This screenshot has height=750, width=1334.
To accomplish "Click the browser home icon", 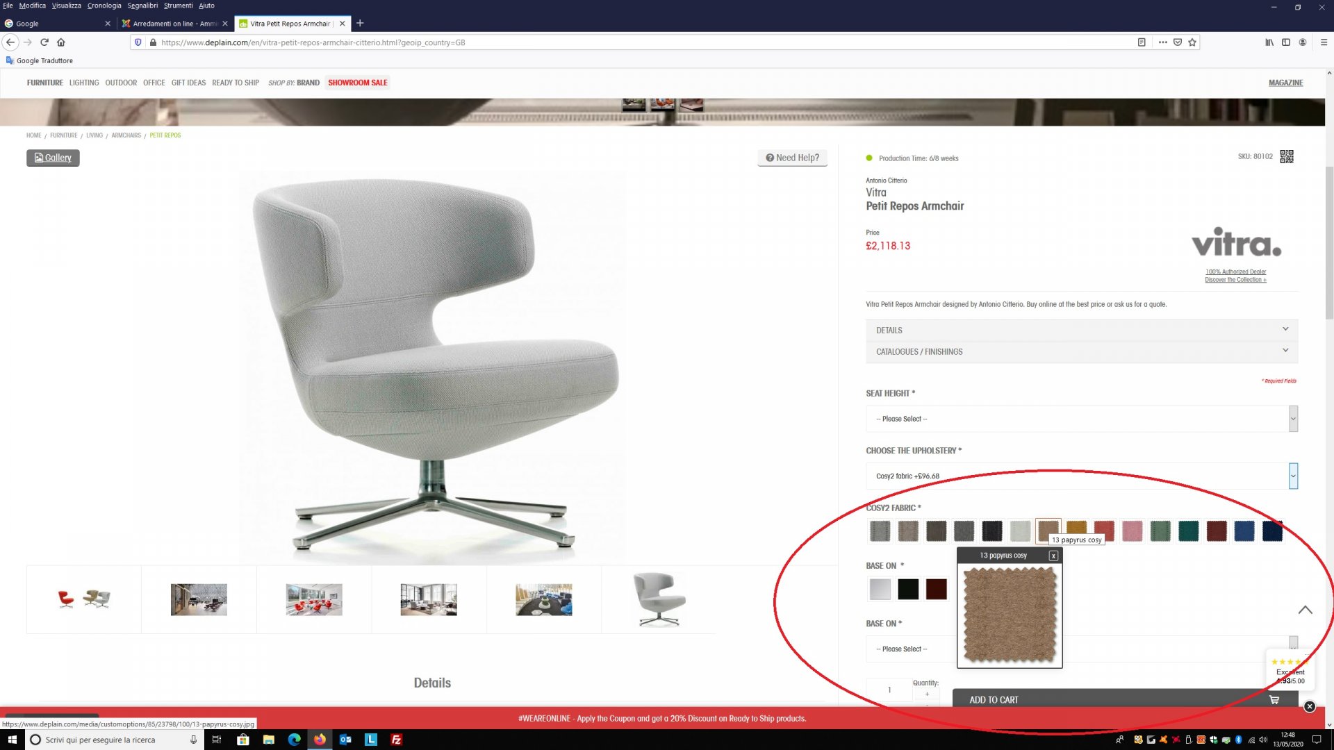I will 61,42.
